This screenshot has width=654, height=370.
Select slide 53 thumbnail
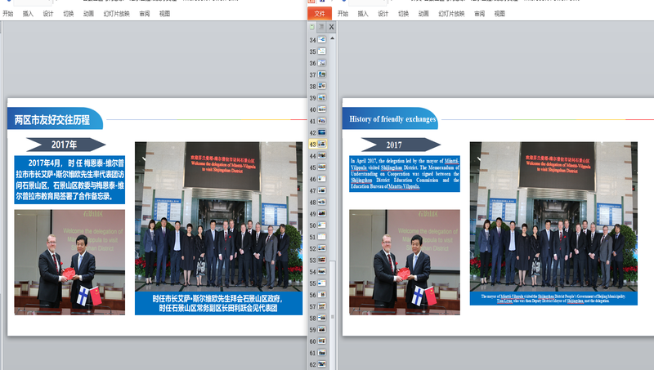pos(321,260)
